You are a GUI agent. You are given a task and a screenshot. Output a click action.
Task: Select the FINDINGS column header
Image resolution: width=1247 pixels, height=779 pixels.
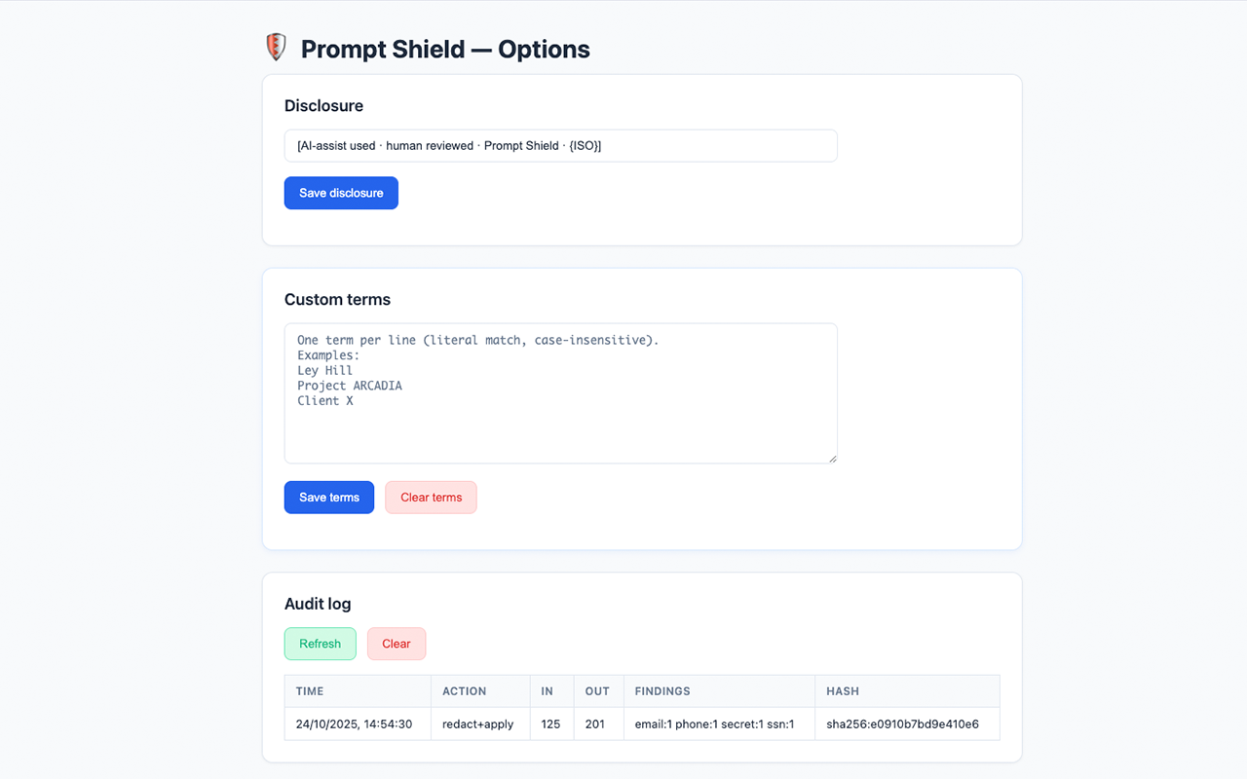661,691
